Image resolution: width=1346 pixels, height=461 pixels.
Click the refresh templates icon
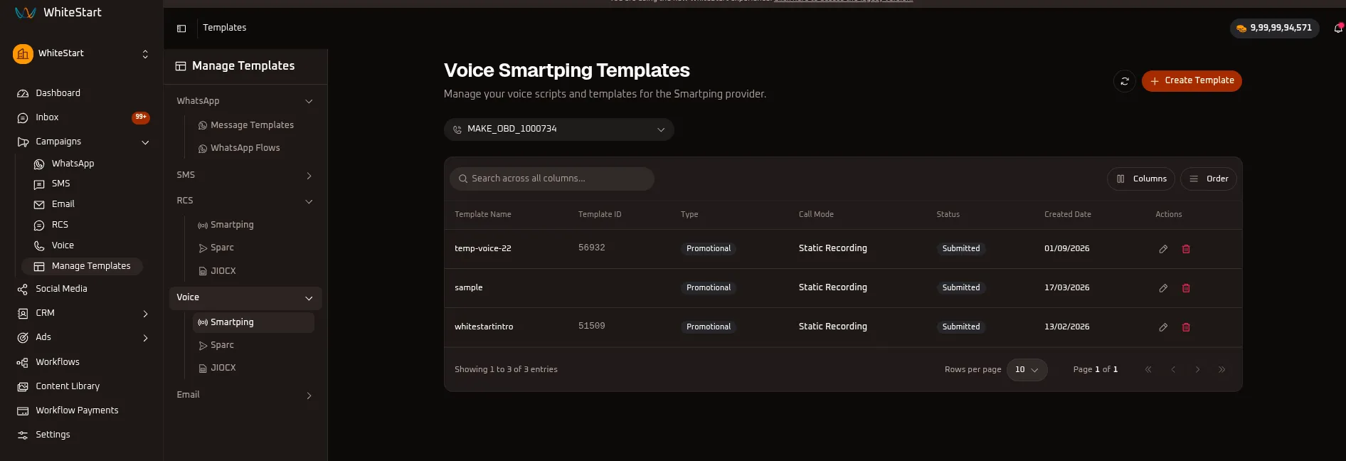tap(1124, 81)
